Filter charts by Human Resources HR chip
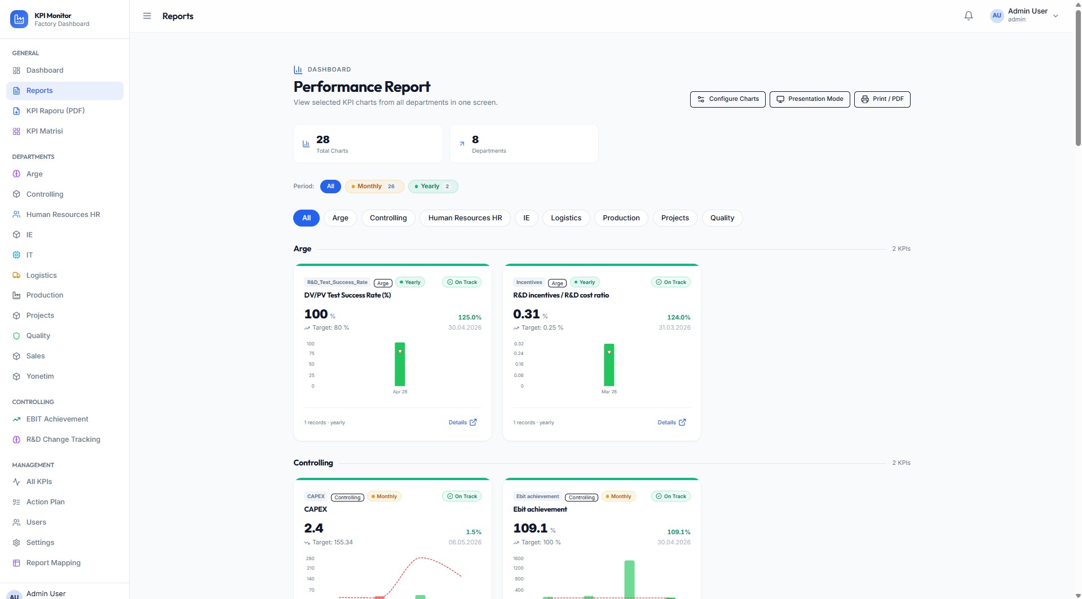This screenshot has width=1082, height=599. click(x=465, y=218)
